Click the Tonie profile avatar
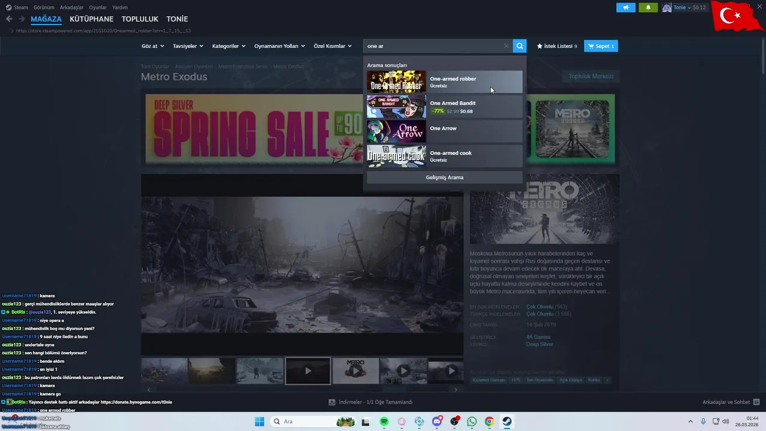This screenshot has height=431, width=766. (667, 8)
